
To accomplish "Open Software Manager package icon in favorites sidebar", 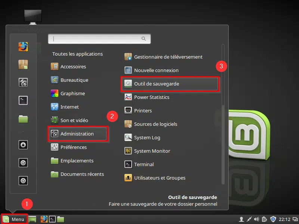I will click(x=23, y=65).
